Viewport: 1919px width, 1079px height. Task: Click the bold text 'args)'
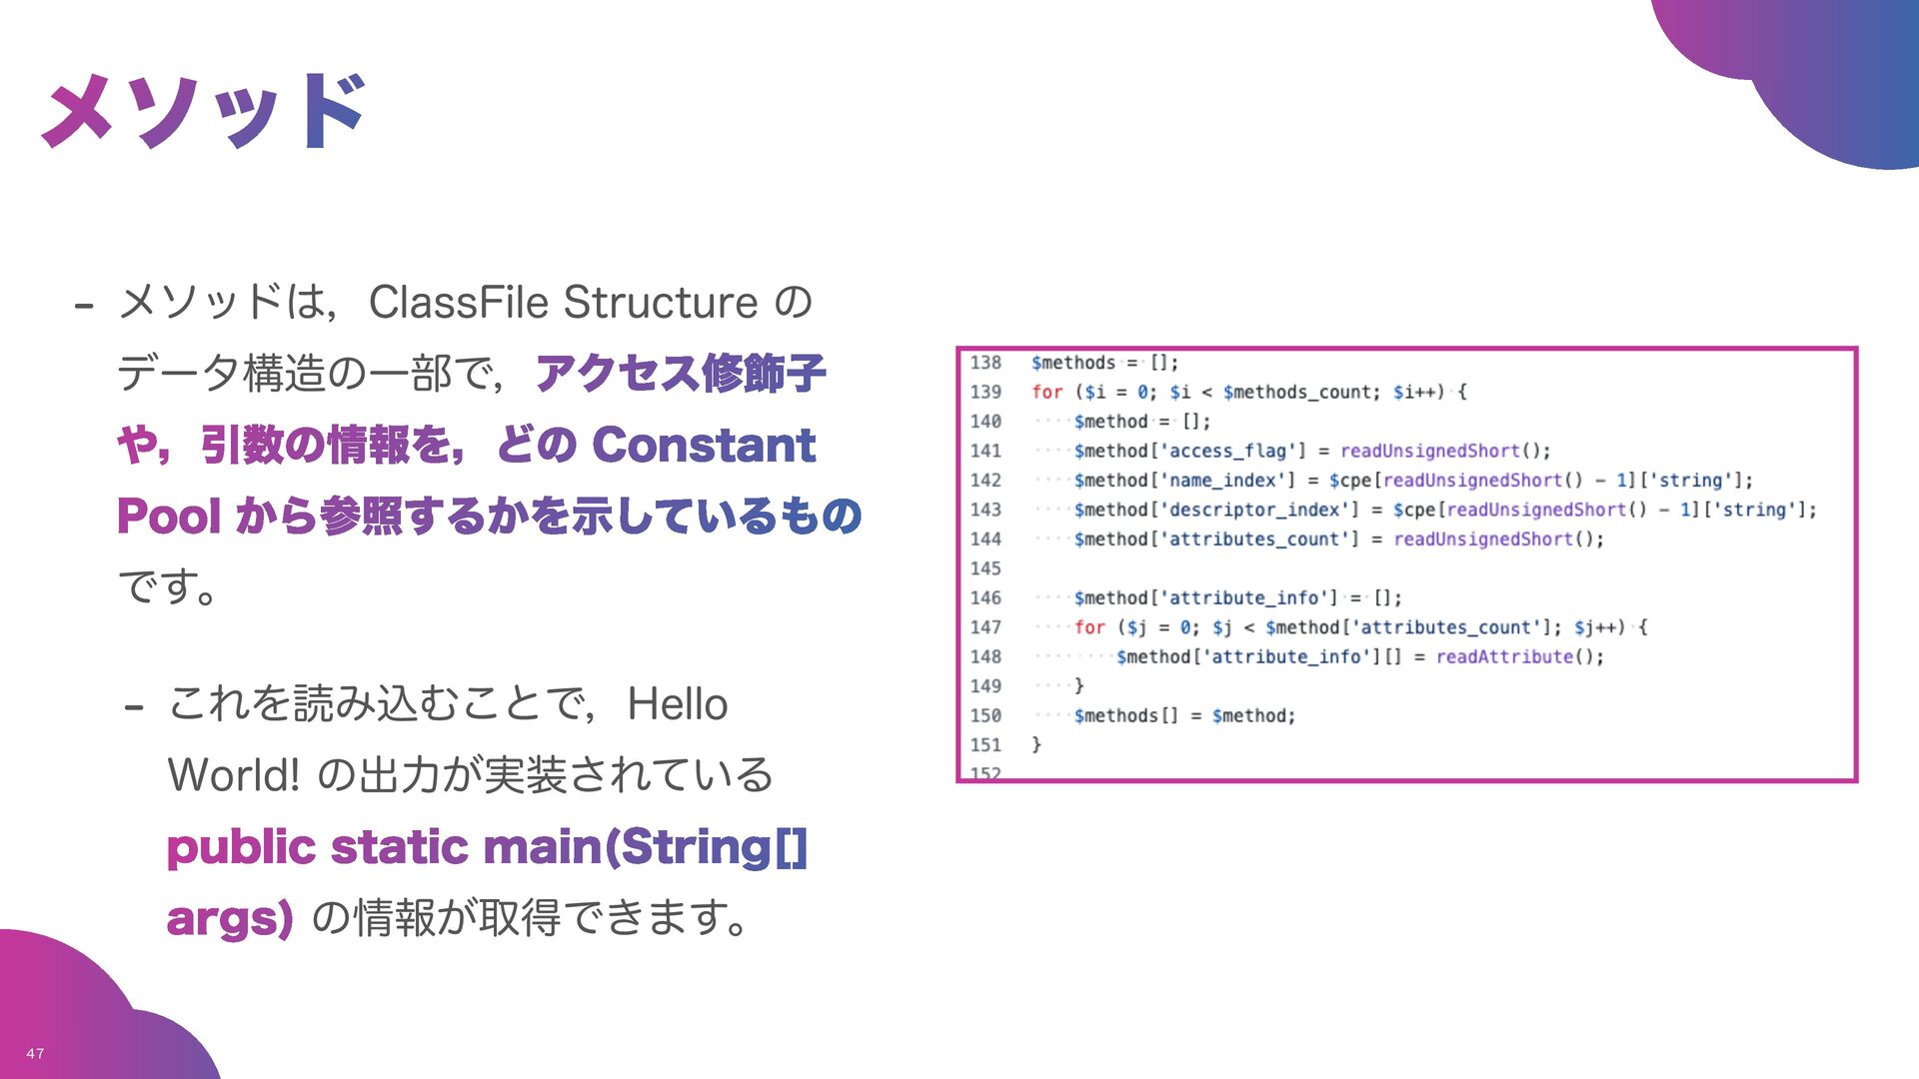pyautogui.click(x=230, y=918)
